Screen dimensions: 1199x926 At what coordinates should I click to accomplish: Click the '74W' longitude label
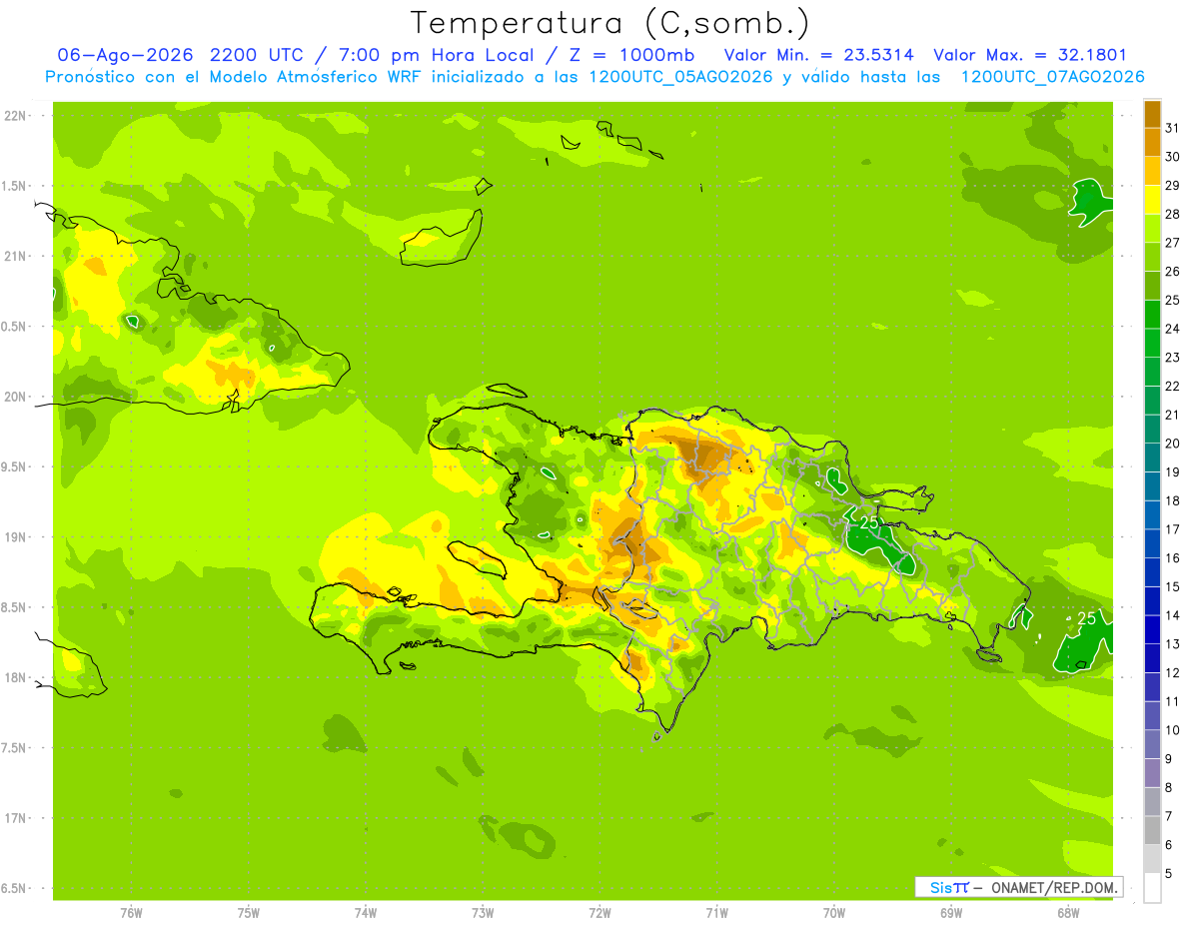(x=365, y=914)
